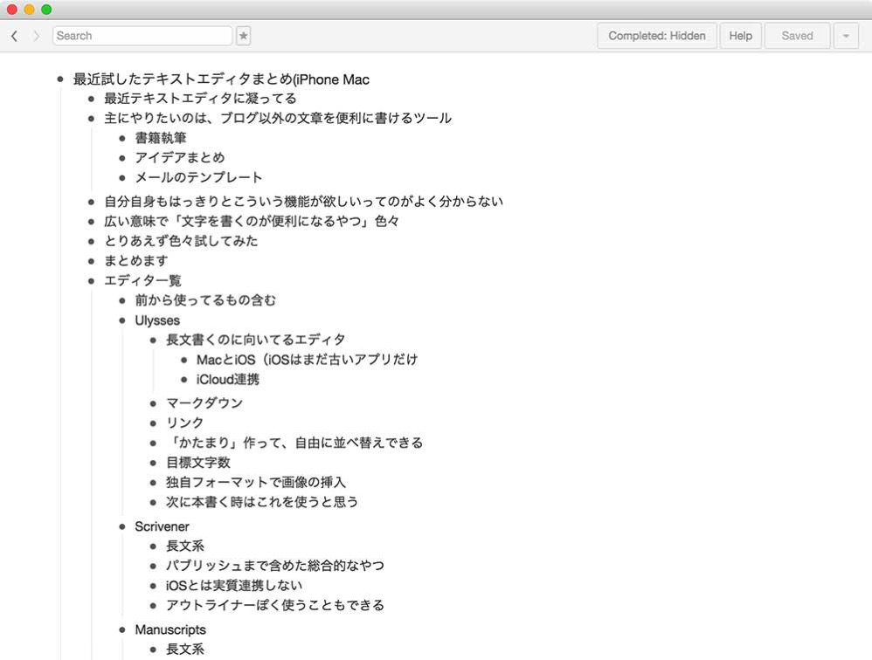Click into the Search field
Image resolution: width=872 pixels, height=660 pixels.
click(x=142, y=36)
